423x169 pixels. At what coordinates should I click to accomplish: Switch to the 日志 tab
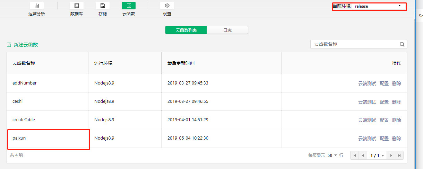(227, 30)
